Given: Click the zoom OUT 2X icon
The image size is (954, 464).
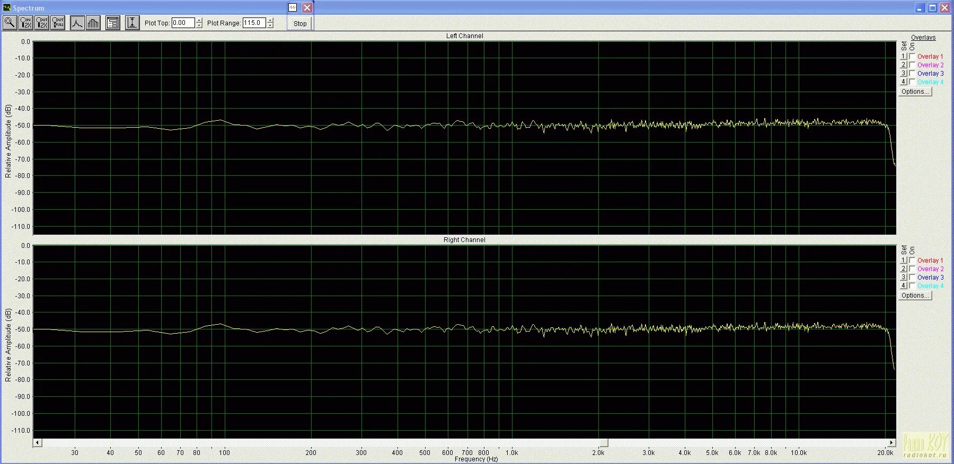Looking at the screenshot, I should [x=42, y=23].
